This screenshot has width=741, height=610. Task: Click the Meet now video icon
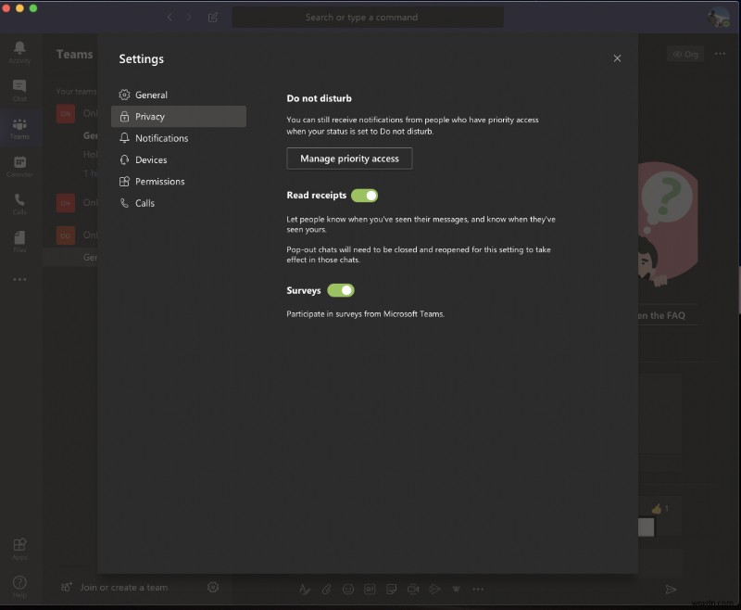[x=413, y=590]
